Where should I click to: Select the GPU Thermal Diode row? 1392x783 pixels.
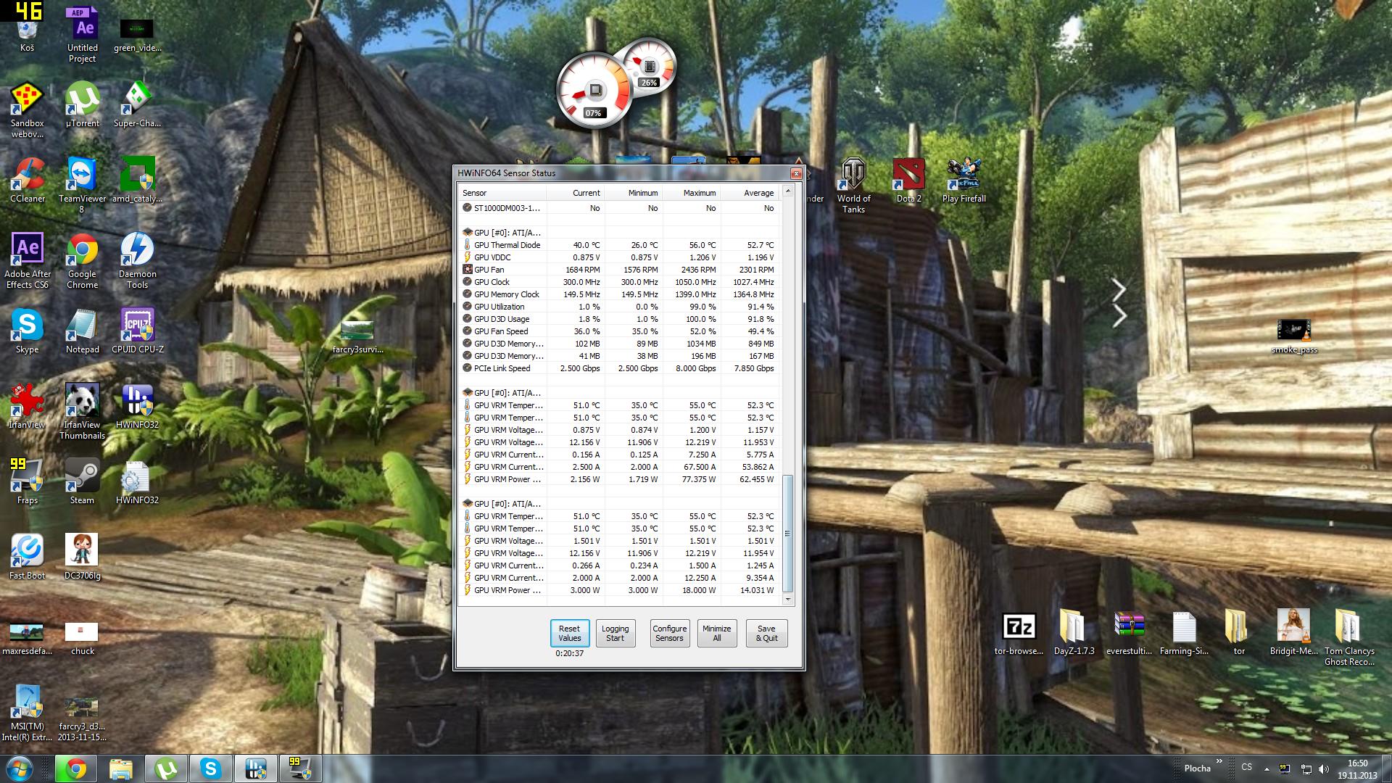(619, 245)
